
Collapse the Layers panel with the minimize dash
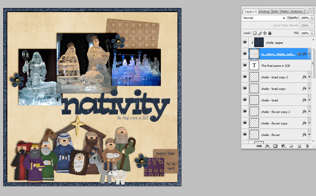click(310, 8)
